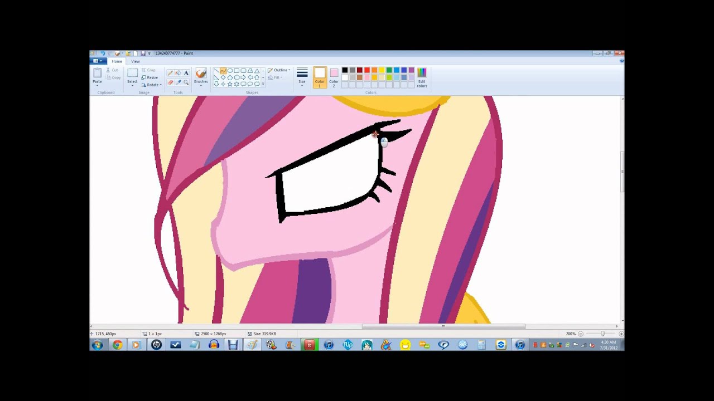This screenshot has height=401, width=714.
Task: Click the Resize button
Action: (149, 77)
